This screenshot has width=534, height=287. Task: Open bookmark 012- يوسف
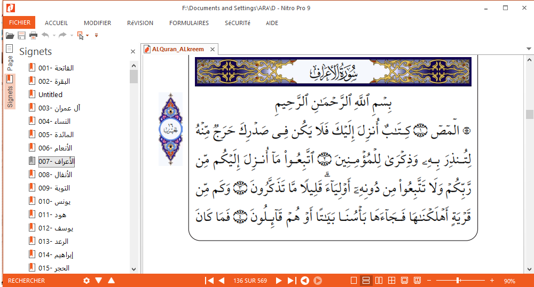pos(56,228)
